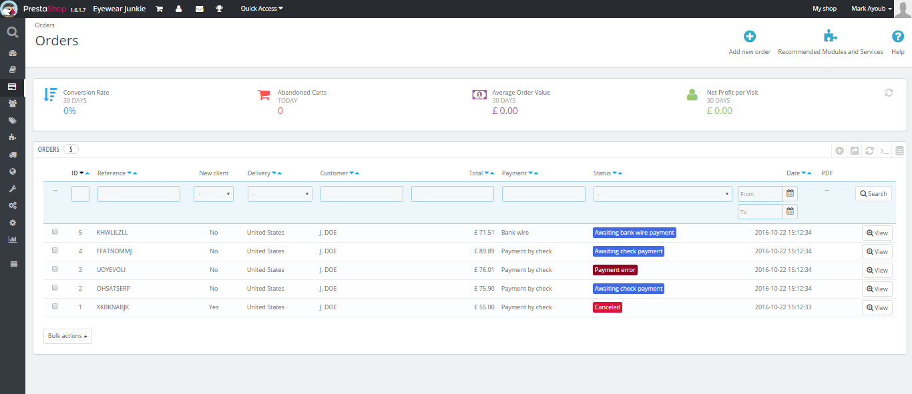Open the Bulk actions dropdown

tap(67, 336)
